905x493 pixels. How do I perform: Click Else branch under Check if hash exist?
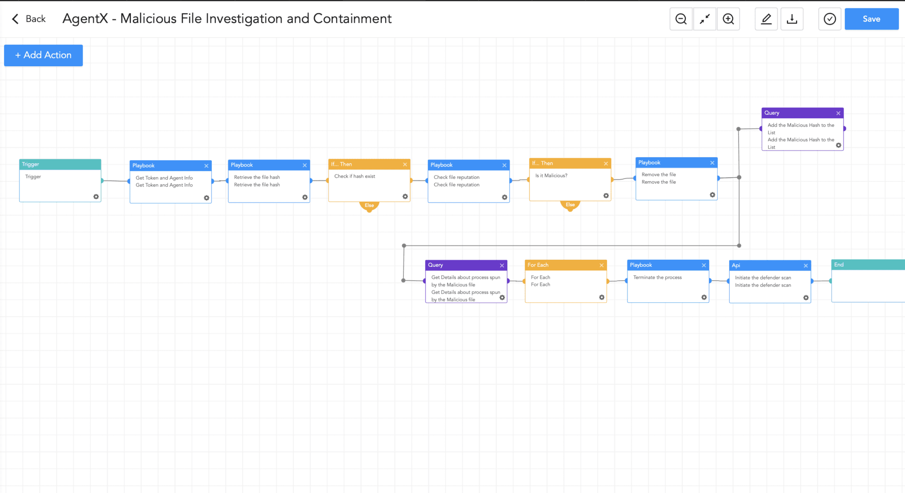click(369, 205)
